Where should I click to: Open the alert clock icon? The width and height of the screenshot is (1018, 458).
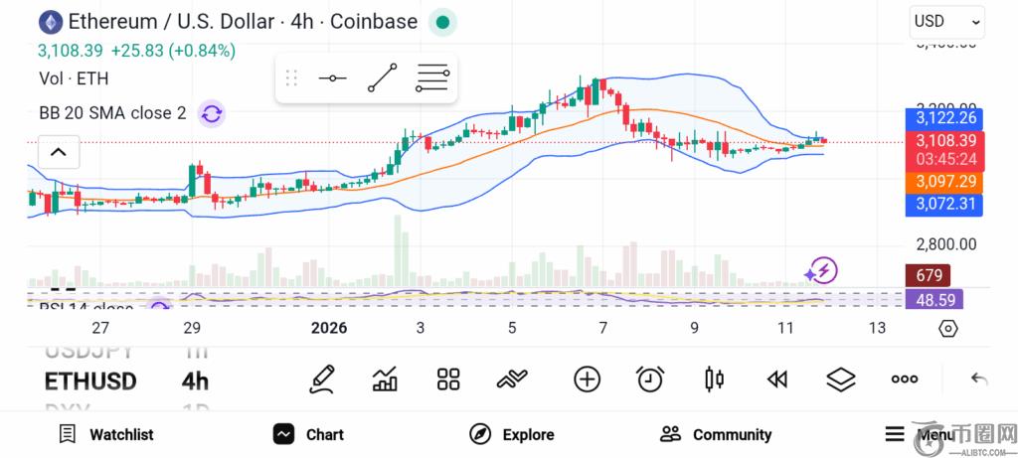650,379
